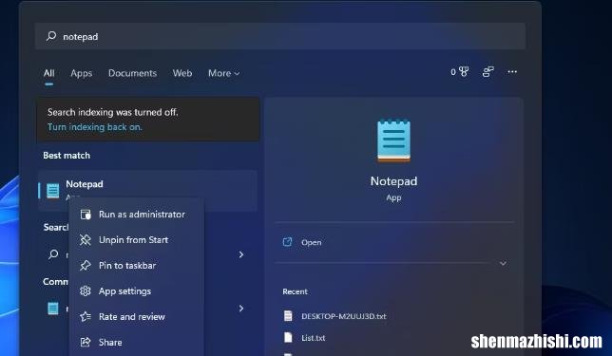The width and height of the screenshot is (612, 356).
Task: Expand the More dropdown
Action: (223, 73)
